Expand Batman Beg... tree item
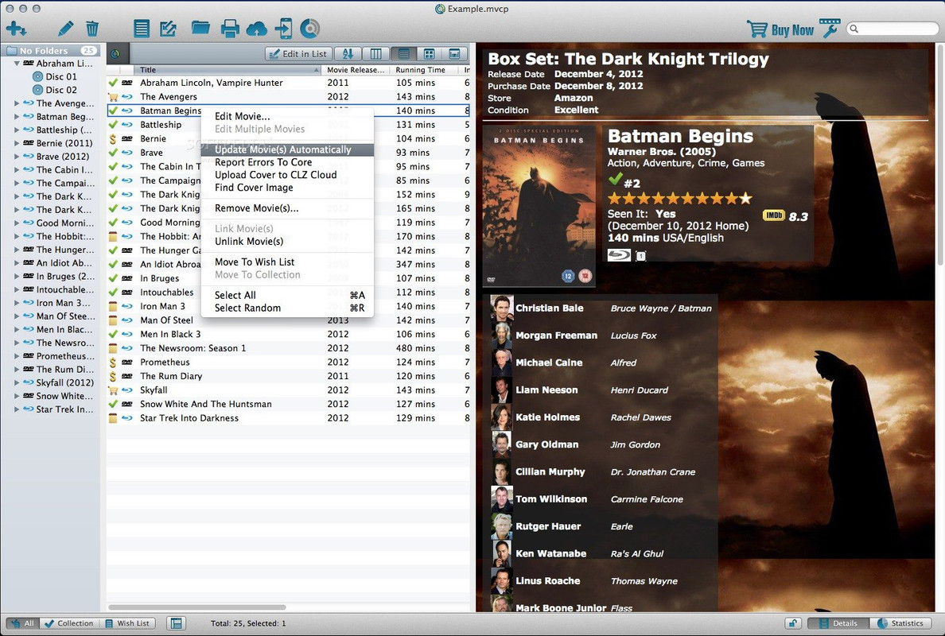 click(17, 116)
